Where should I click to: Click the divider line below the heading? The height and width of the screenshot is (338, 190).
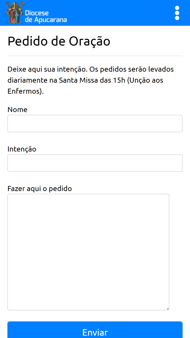95,56
